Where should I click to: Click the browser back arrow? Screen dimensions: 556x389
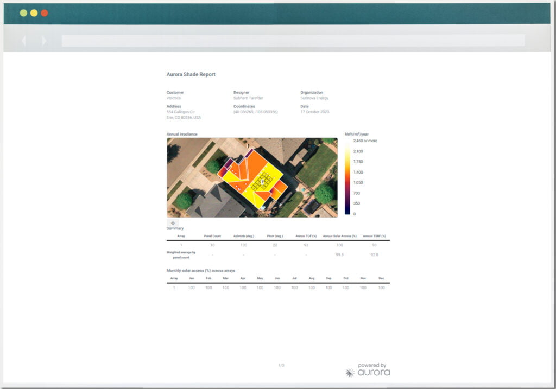(x=24, y=41)
